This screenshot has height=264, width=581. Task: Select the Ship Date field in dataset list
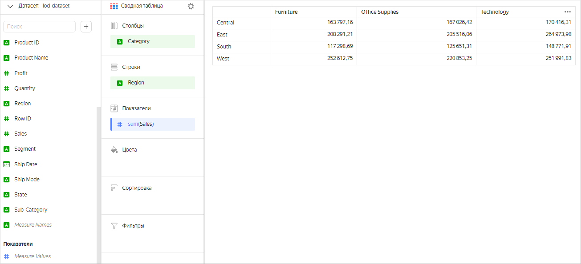click(x=26, y=164)
